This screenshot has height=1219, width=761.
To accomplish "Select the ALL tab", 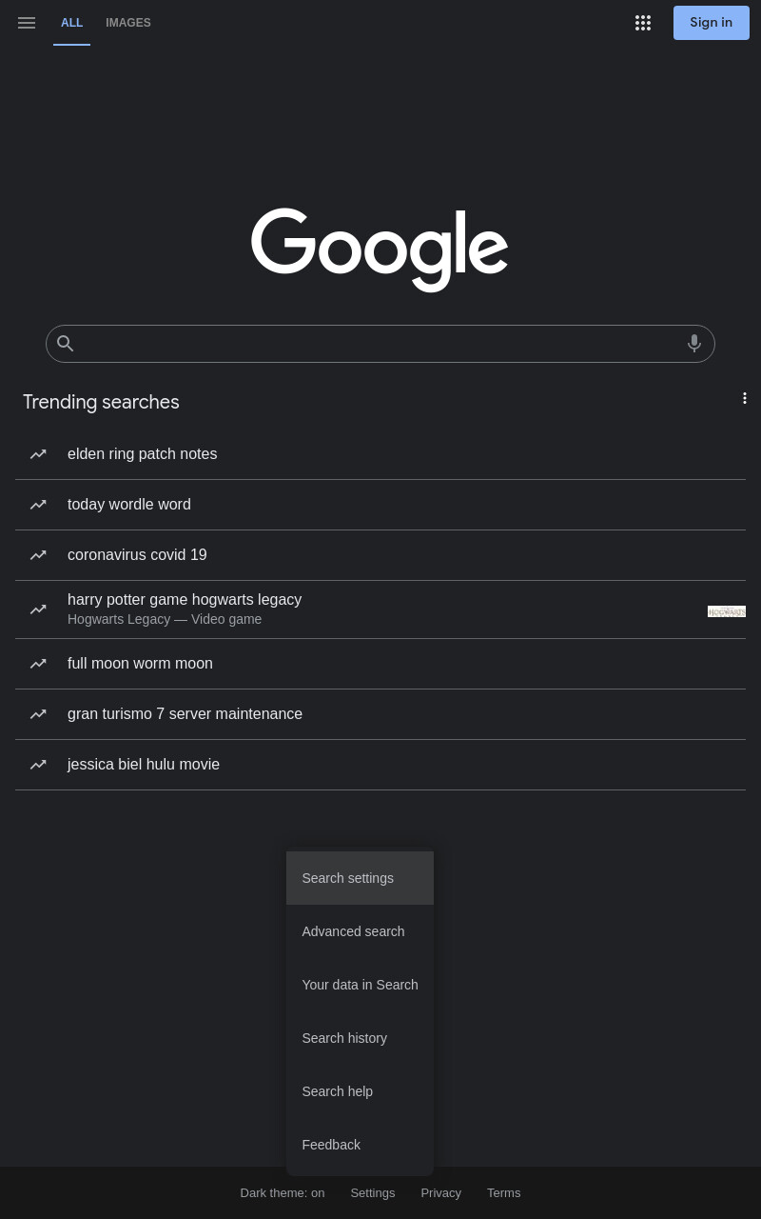I will tap(72, 23).
